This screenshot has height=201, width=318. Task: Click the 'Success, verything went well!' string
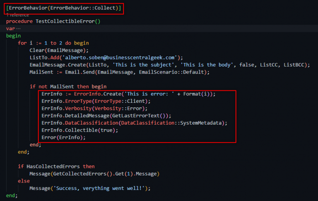[99, 189]
